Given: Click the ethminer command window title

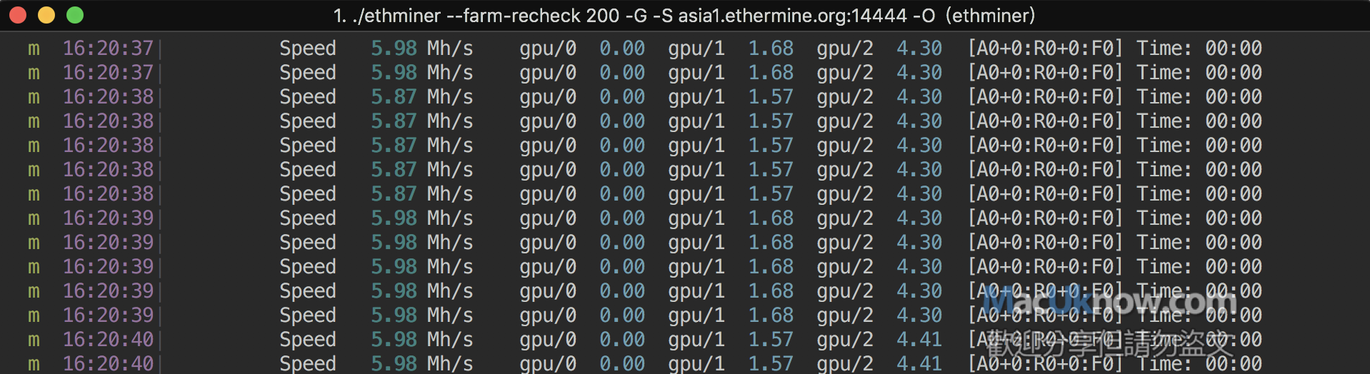Looking at the screenshot, I should 684,15.
